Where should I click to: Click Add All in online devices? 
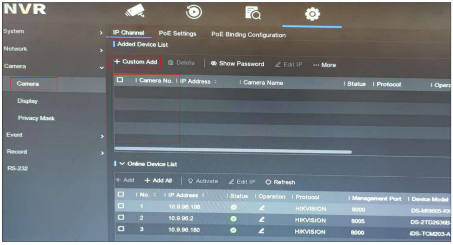point(158,181)
